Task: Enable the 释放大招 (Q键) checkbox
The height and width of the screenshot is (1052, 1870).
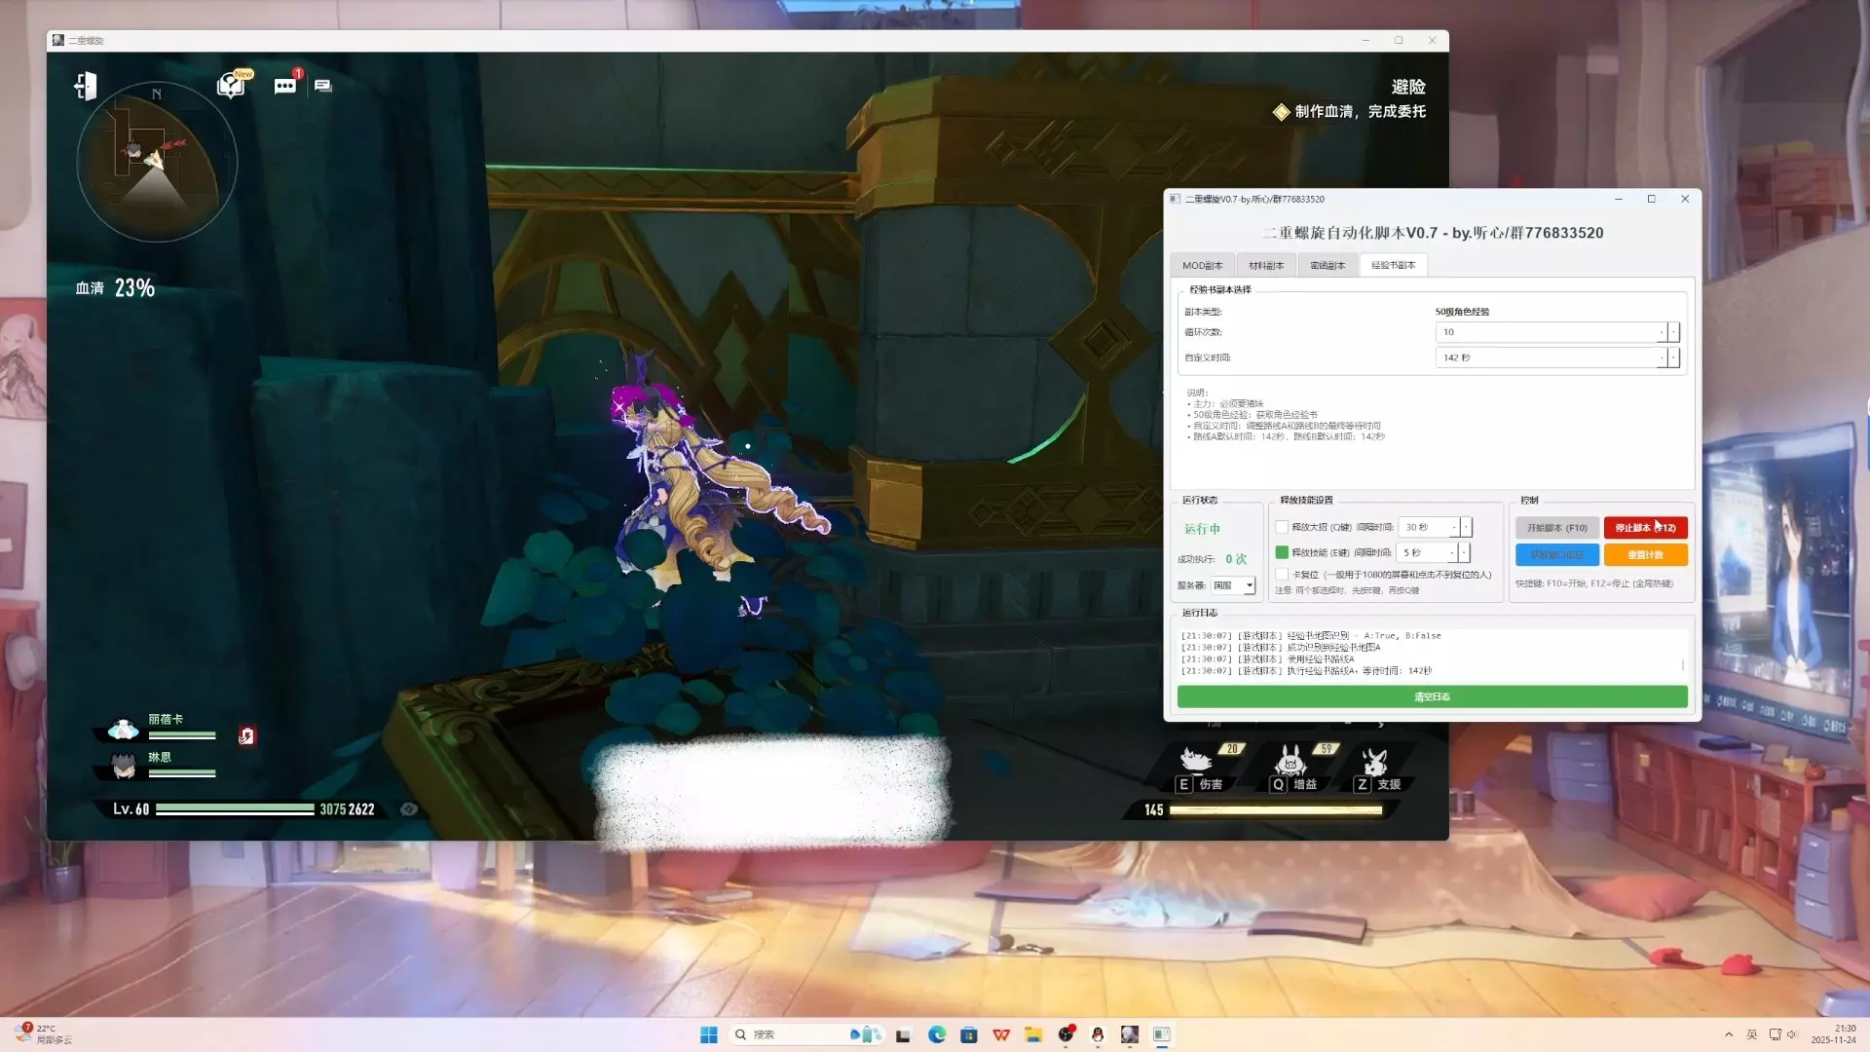Action: pyautogui.click(x=1282, y=527)
